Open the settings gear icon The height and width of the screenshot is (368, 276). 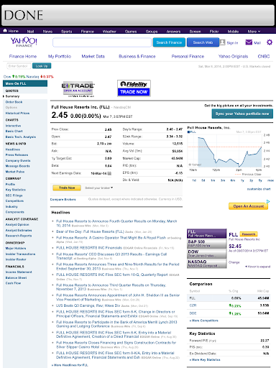tap(270, 42)
